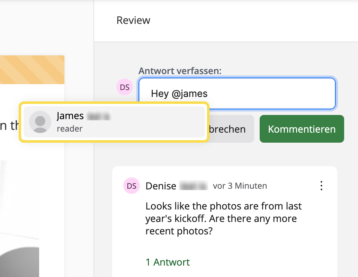Click the DS avatar on Denise's comment
Viewport: 358px width, 277px height.
(x=132, y=186)
